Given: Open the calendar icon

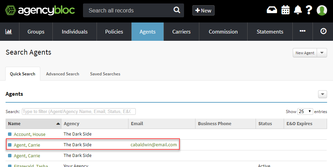Looking at the screenshot, I should [285, 10].
